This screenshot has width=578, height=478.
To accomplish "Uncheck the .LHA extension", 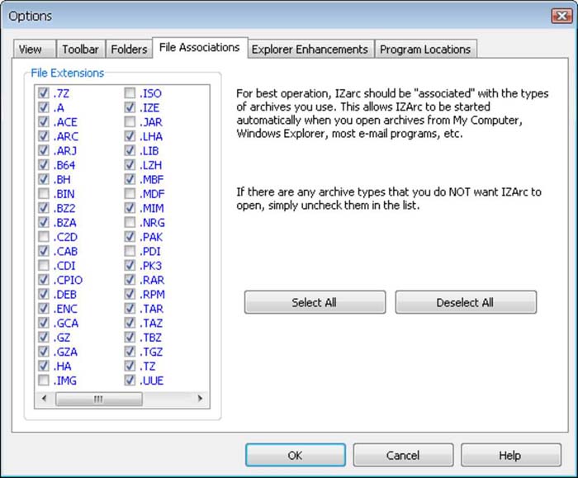I will point(130,136).
